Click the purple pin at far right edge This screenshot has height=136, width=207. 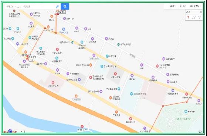coord(199,101)
